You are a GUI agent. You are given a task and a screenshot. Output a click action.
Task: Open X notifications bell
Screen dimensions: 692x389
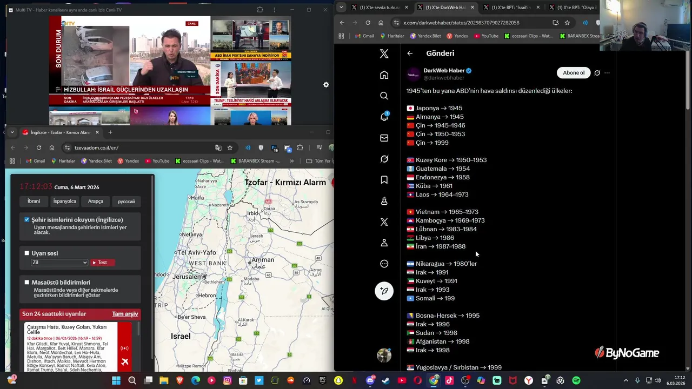[x=384, y=117]
